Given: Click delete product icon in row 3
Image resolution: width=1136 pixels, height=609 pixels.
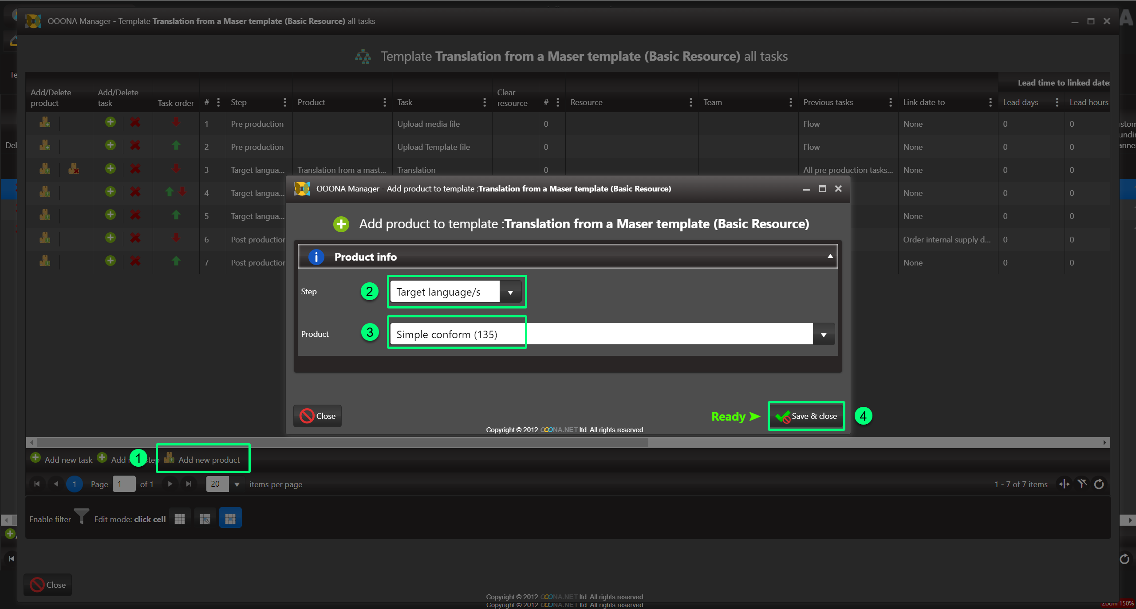Looking at the screenshot, I should (74, 169).
